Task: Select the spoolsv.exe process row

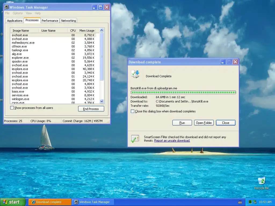Action: point(53,61)
